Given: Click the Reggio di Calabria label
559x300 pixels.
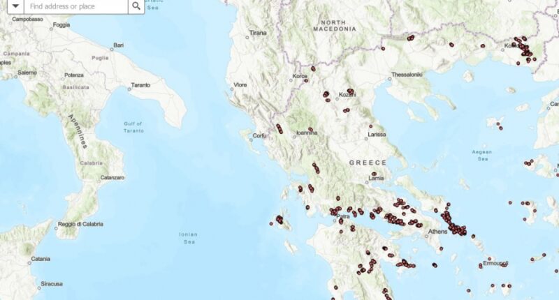Looking at the screenshot, I should click(x=80, y=224).
